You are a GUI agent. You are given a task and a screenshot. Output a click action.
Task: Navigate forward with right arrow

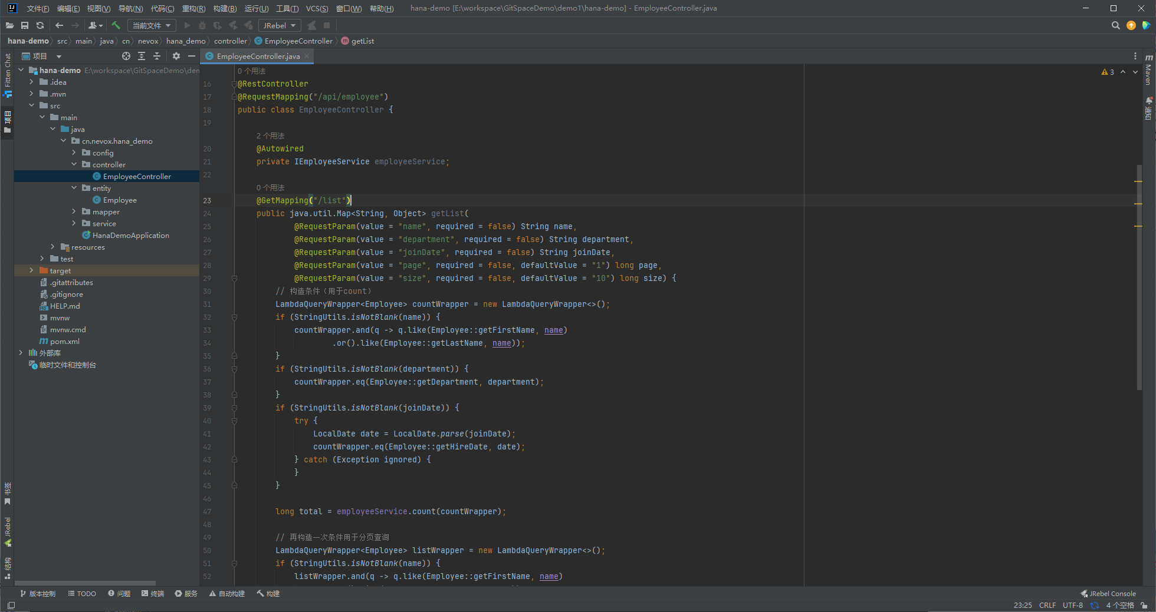coord(75,25)
